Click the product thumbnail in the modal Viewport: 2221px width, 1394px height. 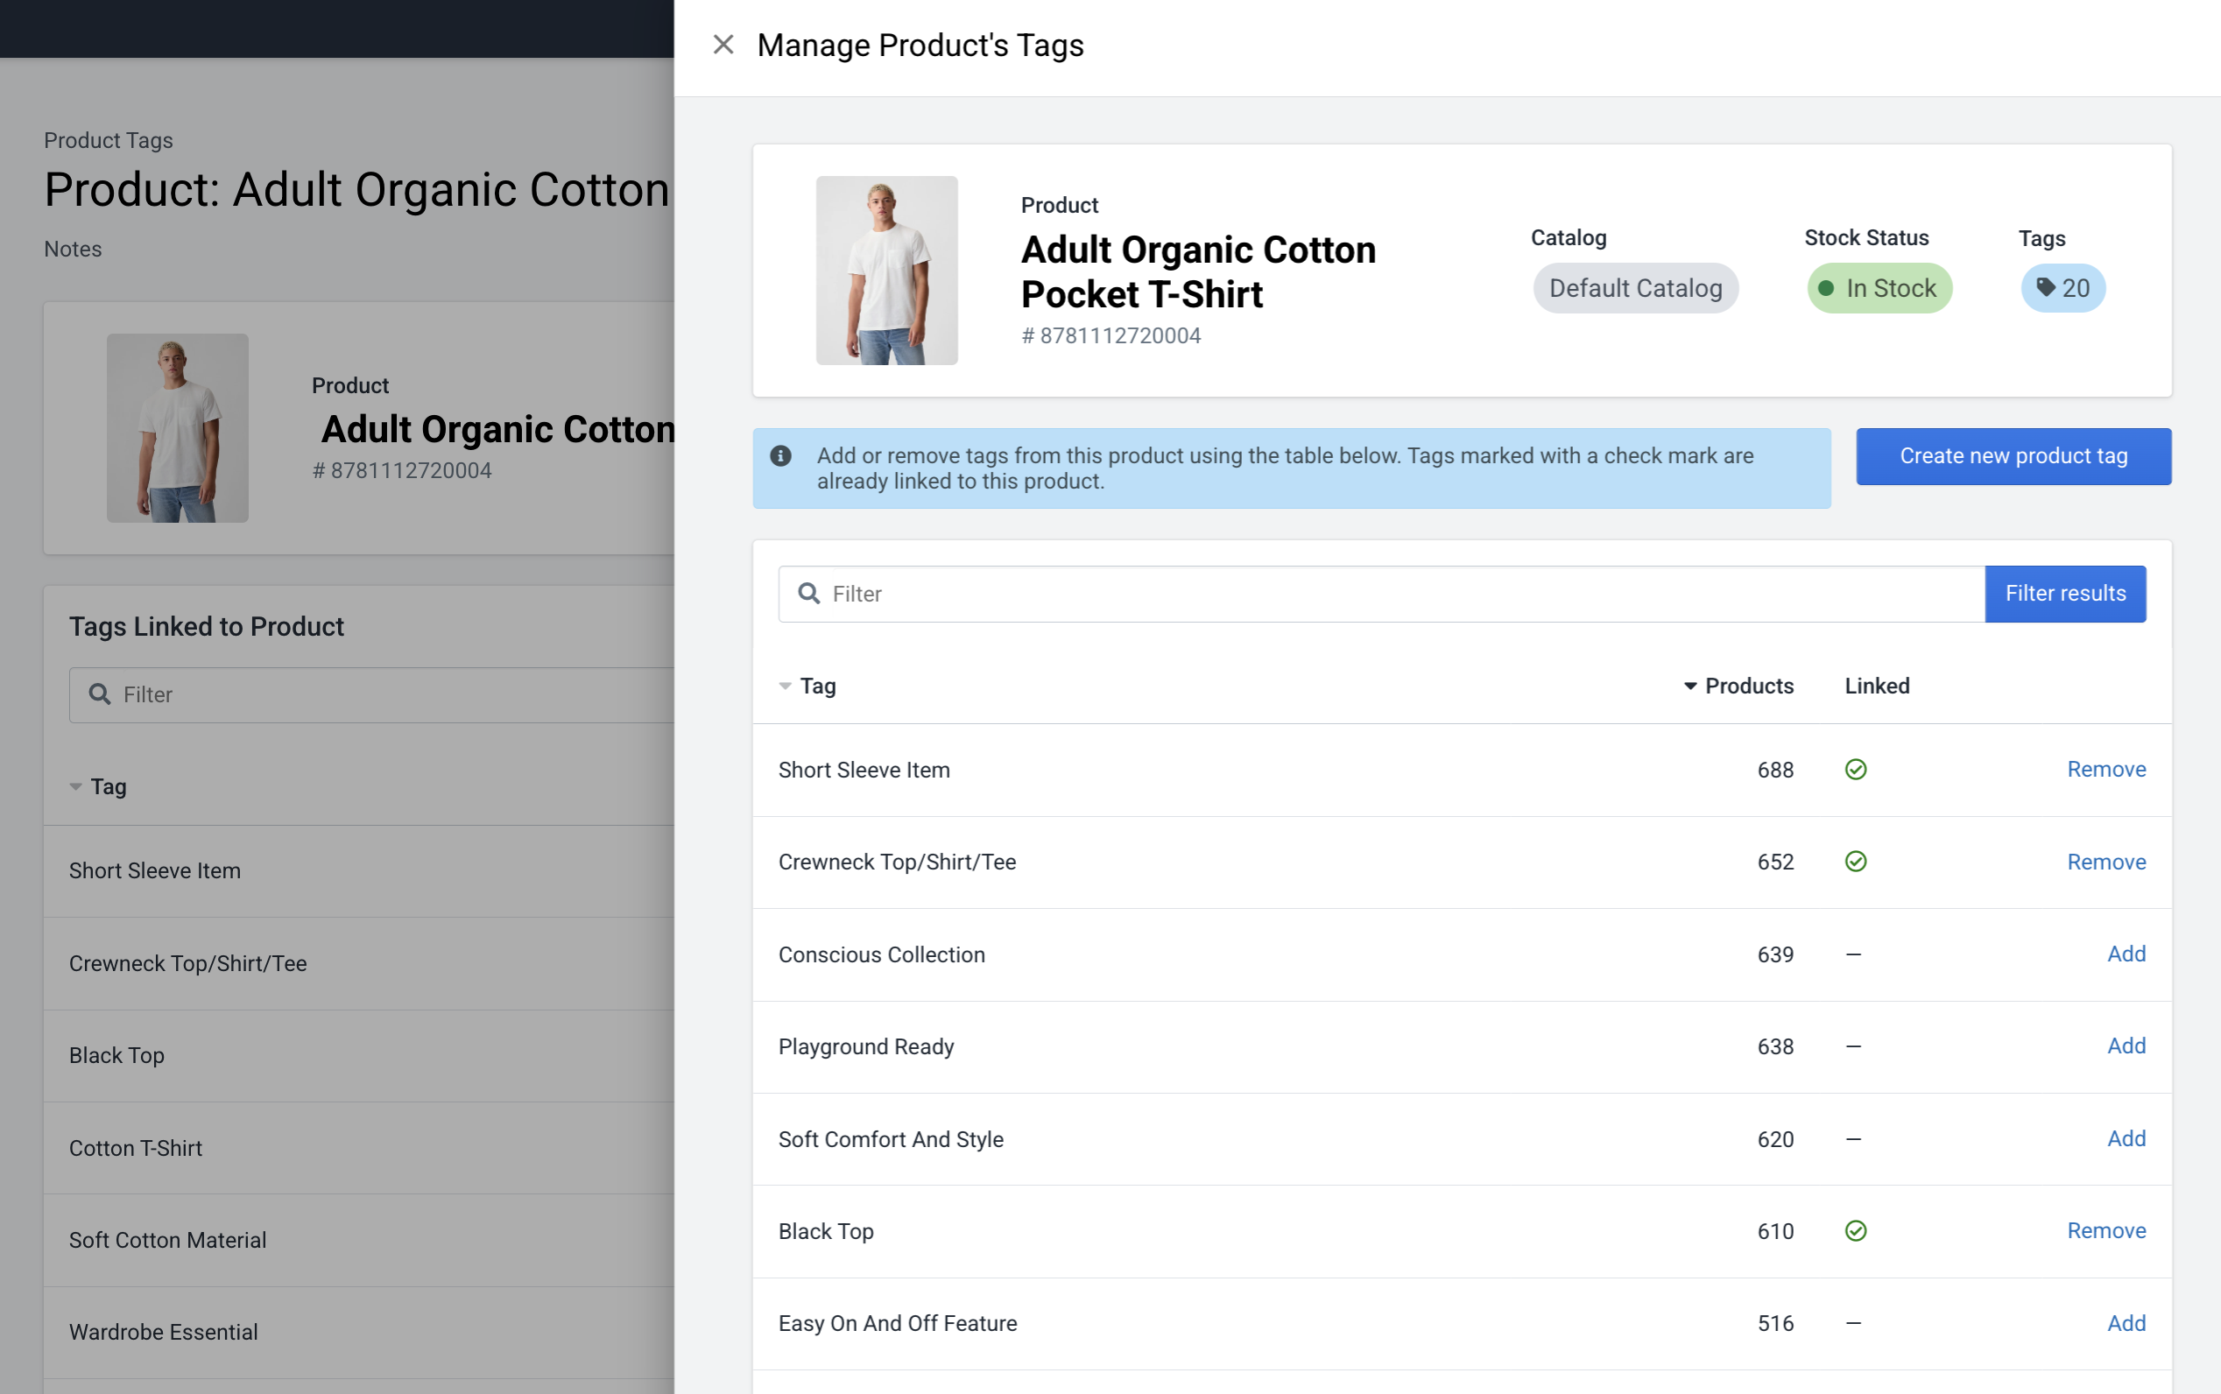886,271
